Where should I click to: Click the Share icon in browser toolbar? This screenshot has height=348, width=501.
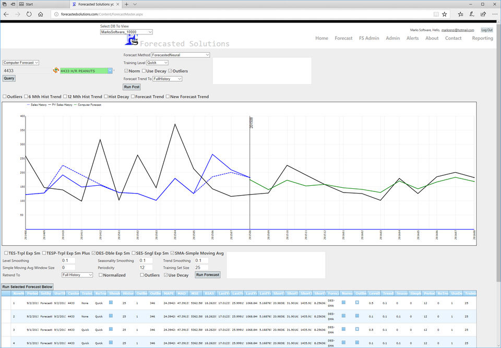482,14
